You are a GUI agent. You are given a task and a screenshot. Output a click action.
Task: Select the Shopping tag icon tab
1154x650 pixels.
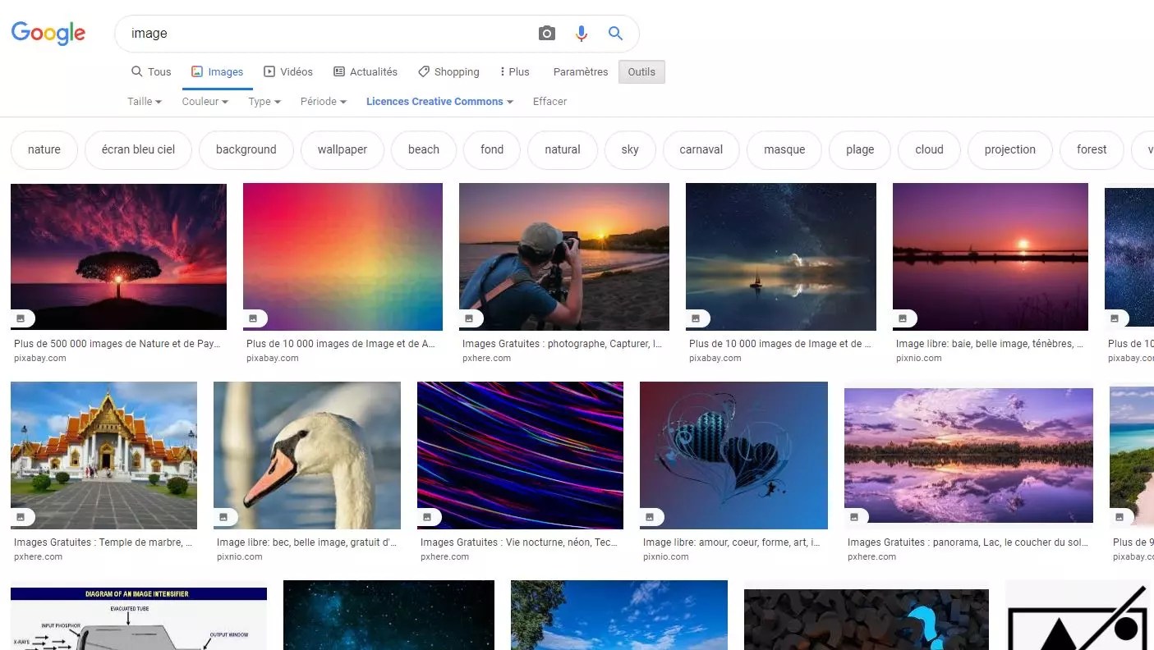click(x=448, y=71)
